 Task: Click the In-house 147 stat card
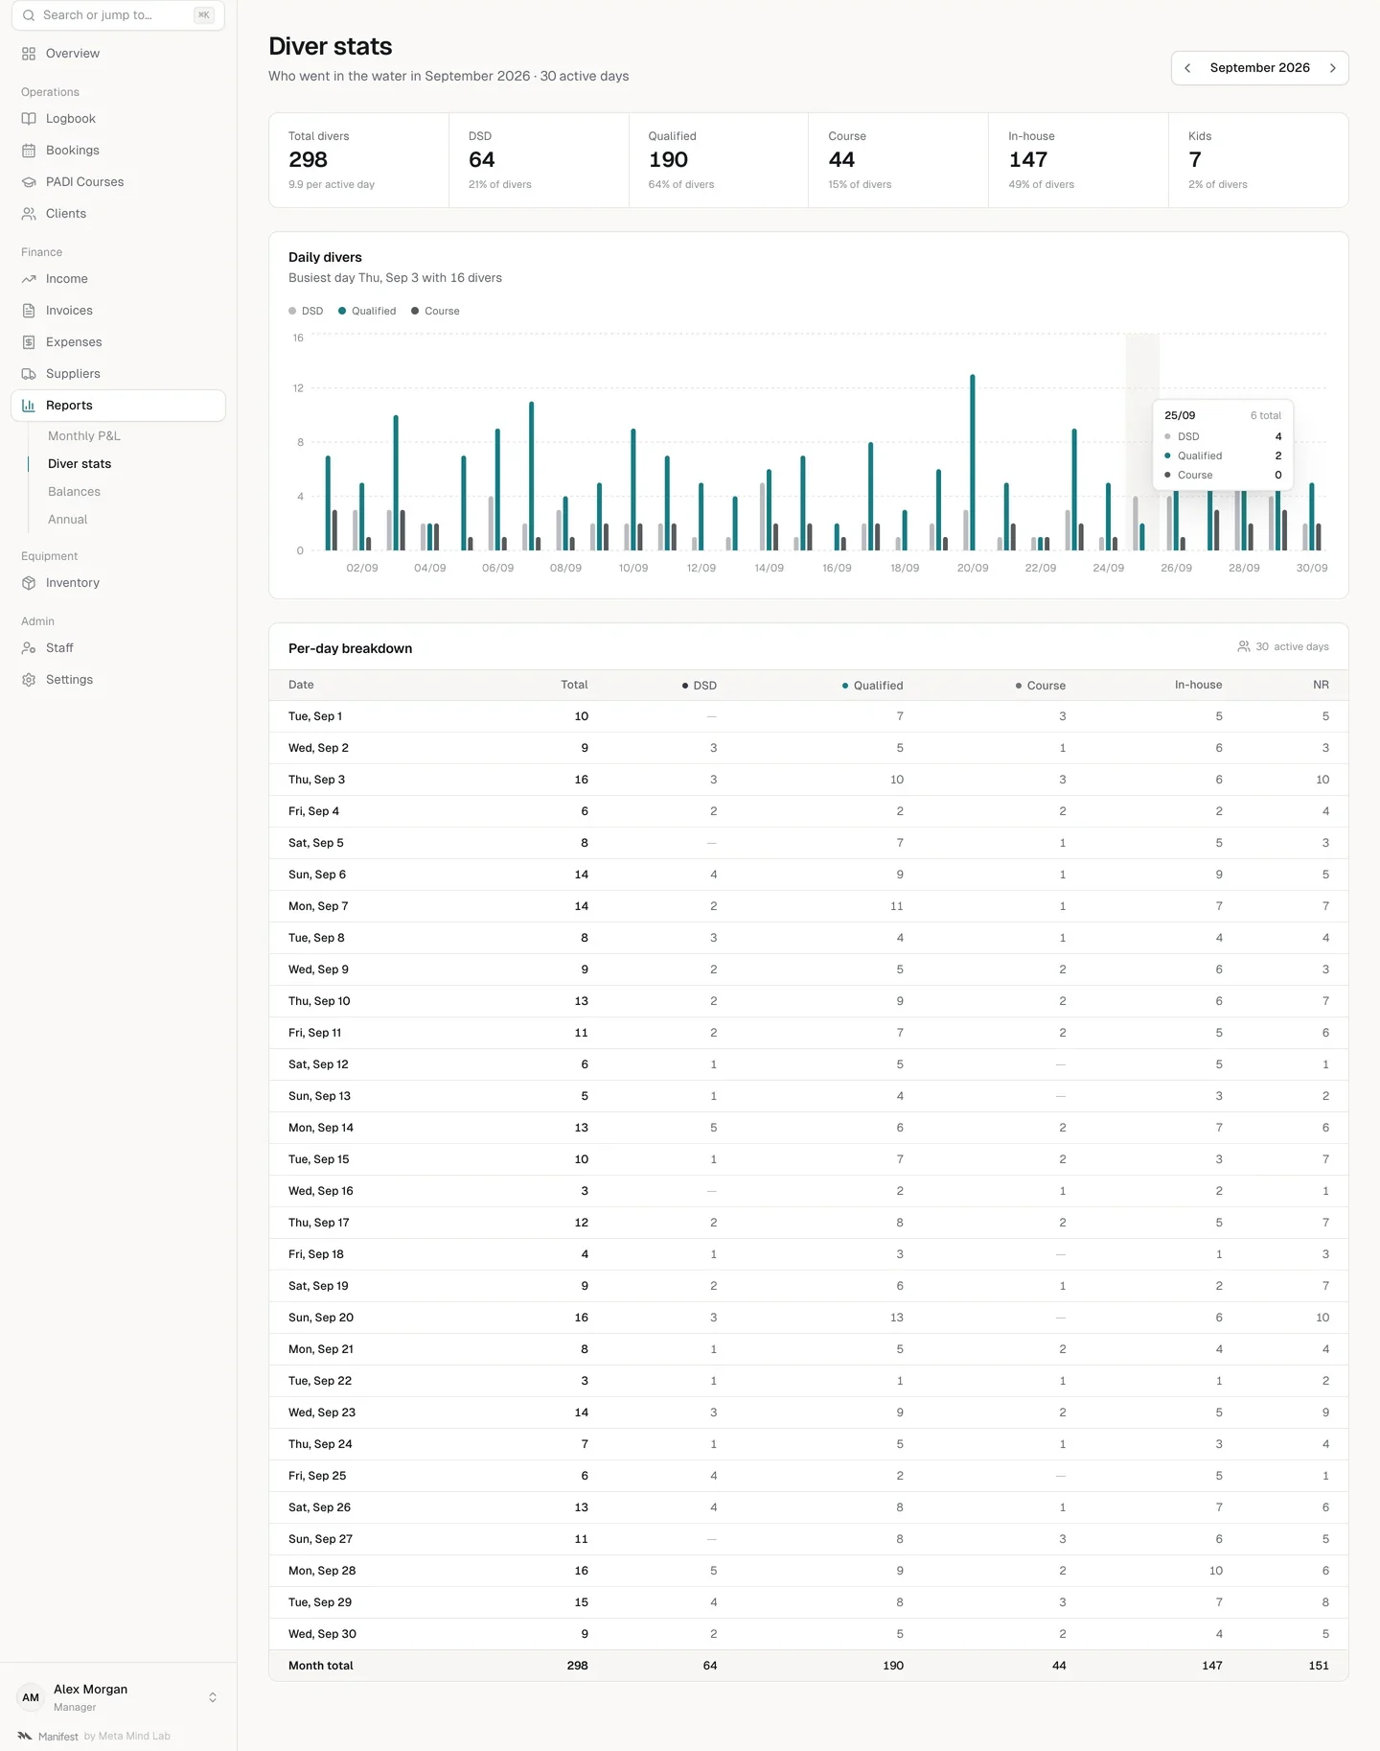1078,160
